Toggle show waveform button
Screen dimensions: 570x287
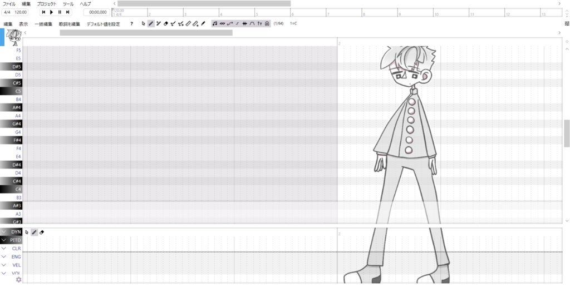click(x=245, y=23)
